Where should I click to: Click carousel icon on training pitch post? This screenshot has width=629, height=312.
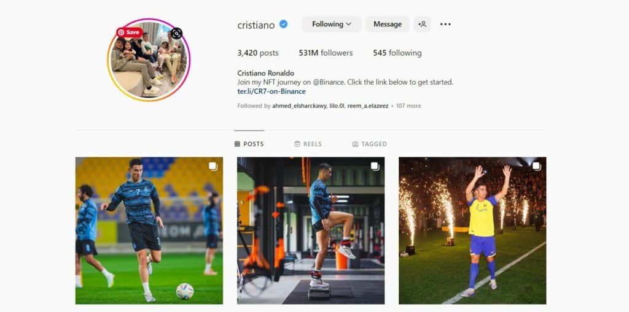tap(213, 166)
